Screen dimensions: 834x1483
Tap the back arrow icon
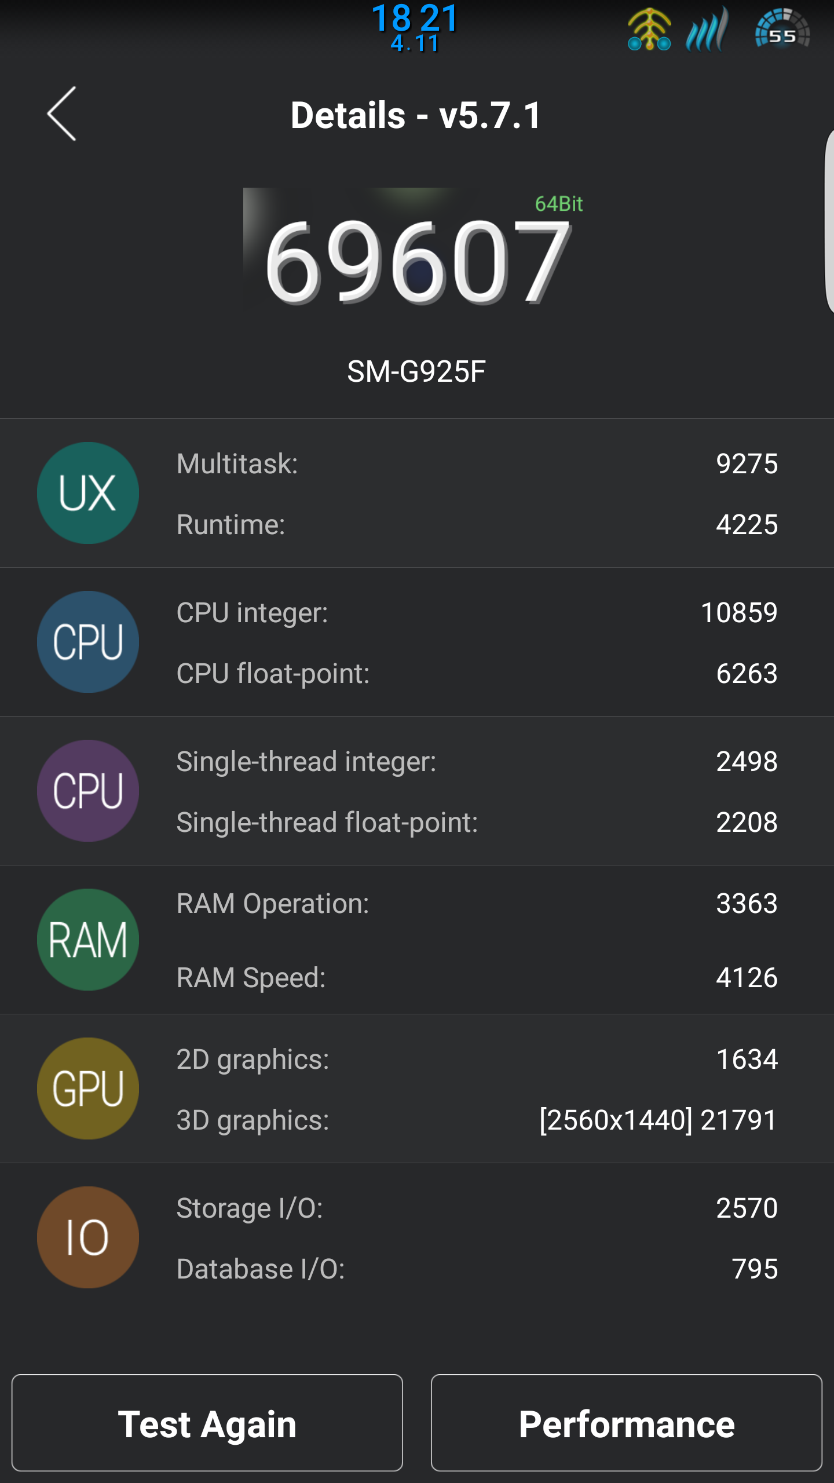62,114
